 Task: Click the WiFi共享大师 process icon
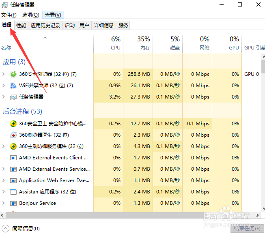tap(13, 86)
